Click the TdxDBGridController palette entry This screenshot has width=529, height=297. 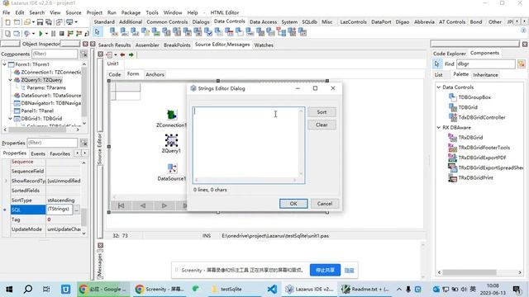pos(482,117)
